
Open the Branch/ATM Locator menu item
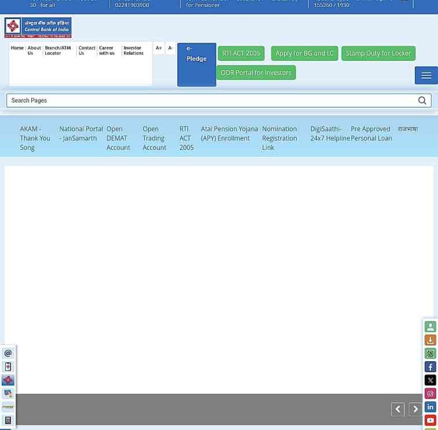point(59,51)
